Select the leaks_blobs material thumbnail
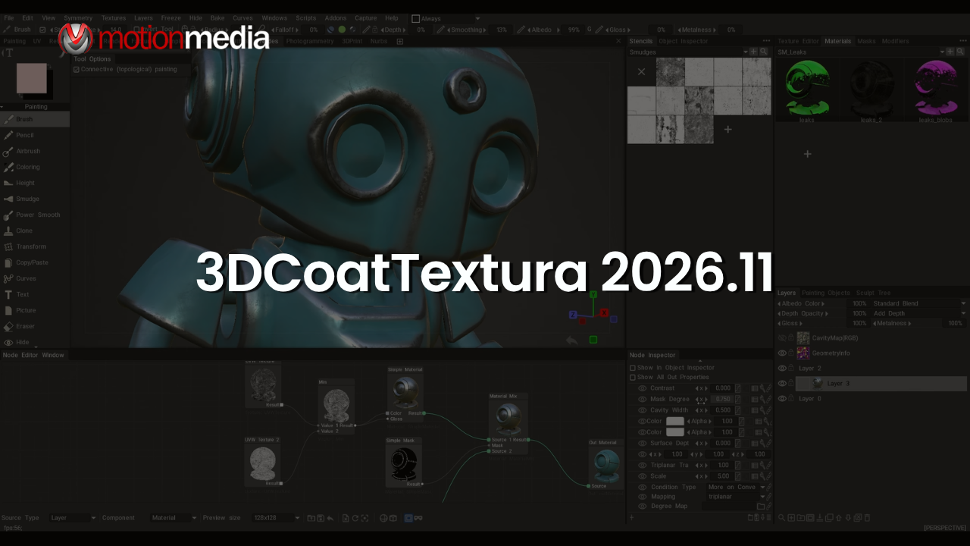Image resolution: width=970 pixels, height=546 pixels. tap(936, 89)
